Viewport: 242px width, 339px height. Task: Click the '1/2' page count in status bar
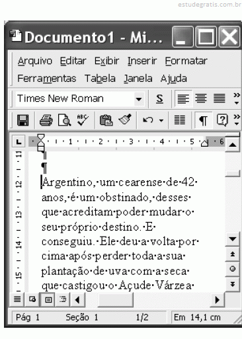click(x=142, y=318)
